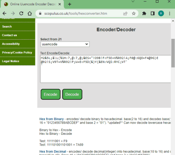The height and width of the screenshot is (155, 175).
Task: Click inside the Text Encode/Decode textarea
Action: click(x=105, y=69)
